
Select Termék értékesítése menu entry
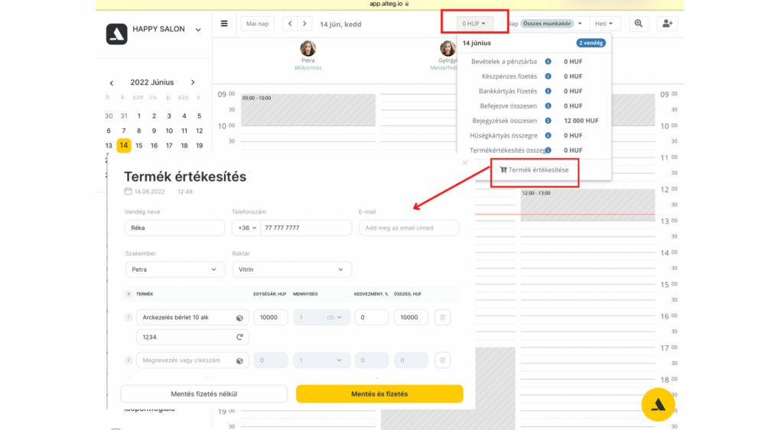click(534, 170)
